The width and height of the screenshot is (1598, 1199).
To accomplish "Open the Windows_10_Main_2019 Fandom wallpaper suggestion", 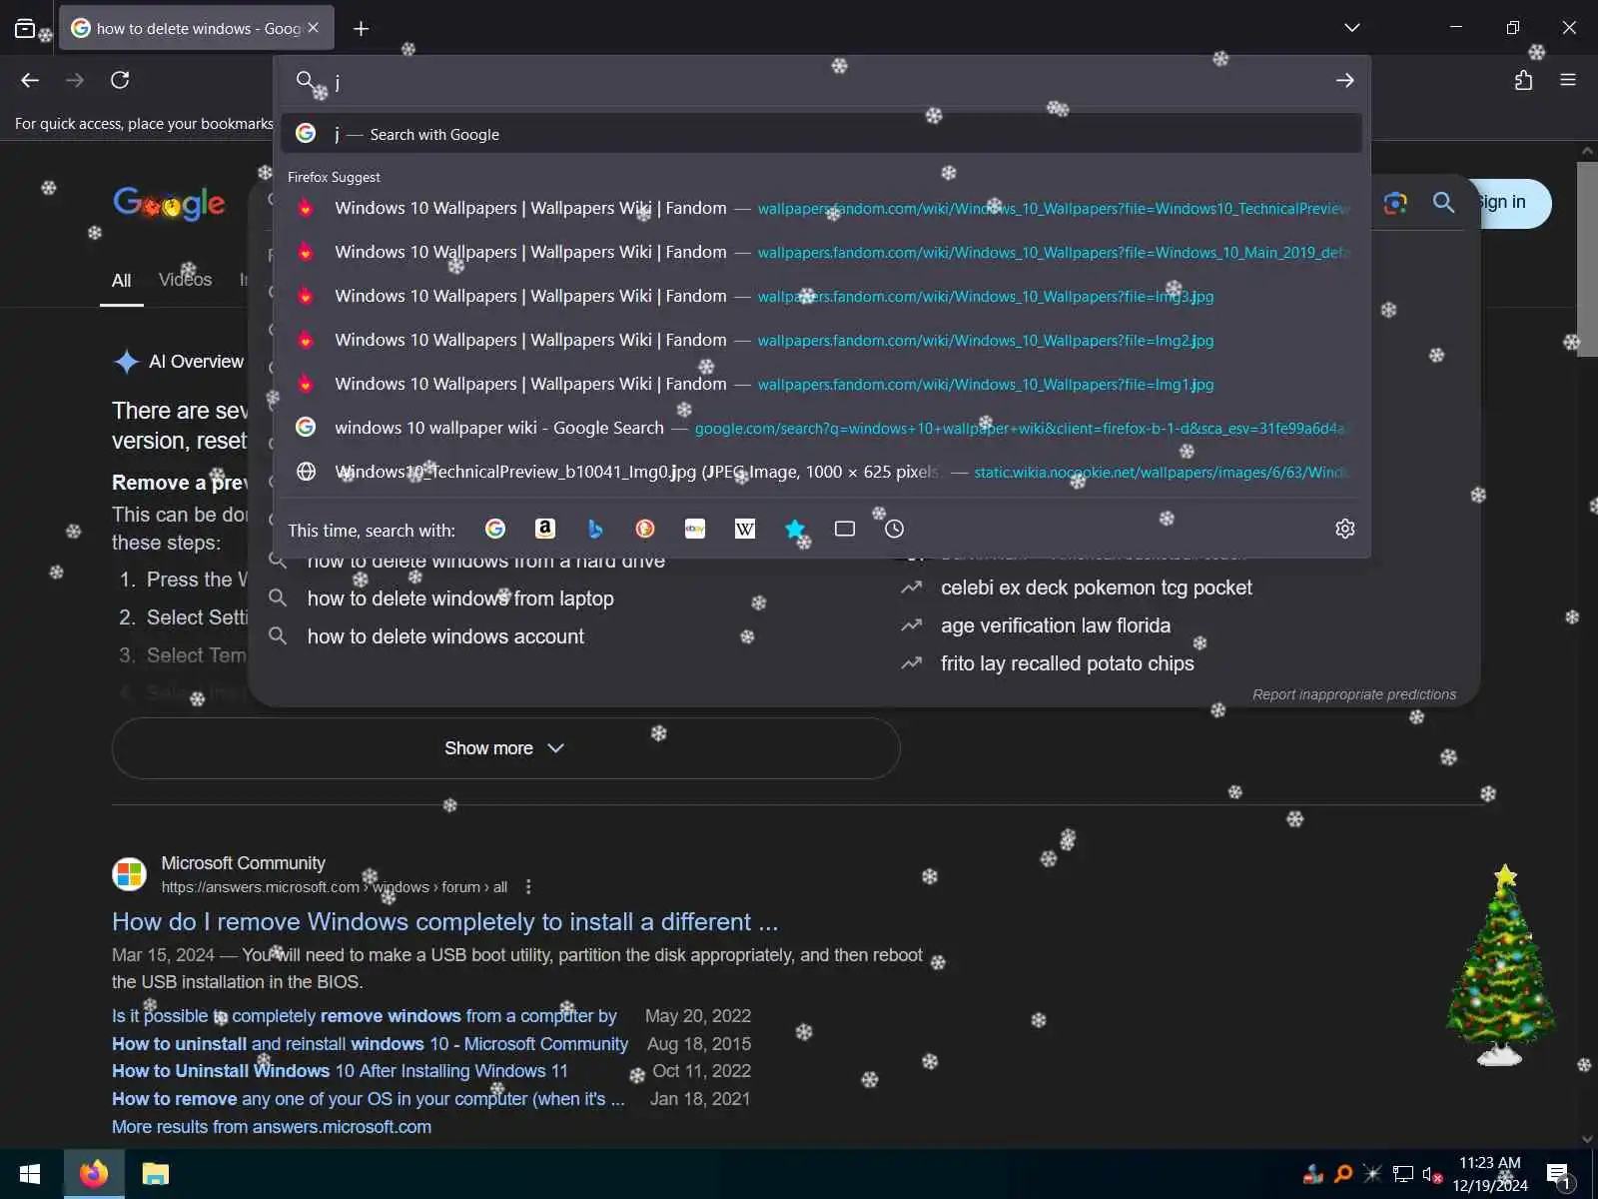I will tap(821, 252).
